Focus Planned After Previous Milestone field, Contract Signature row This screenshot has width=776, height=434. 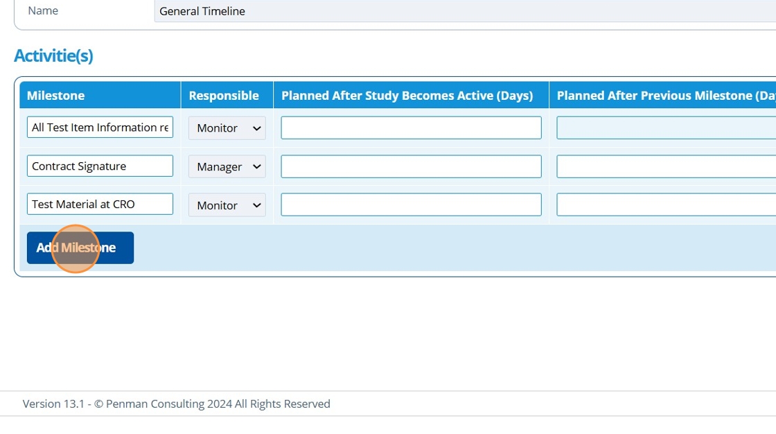tap(665, 166)
